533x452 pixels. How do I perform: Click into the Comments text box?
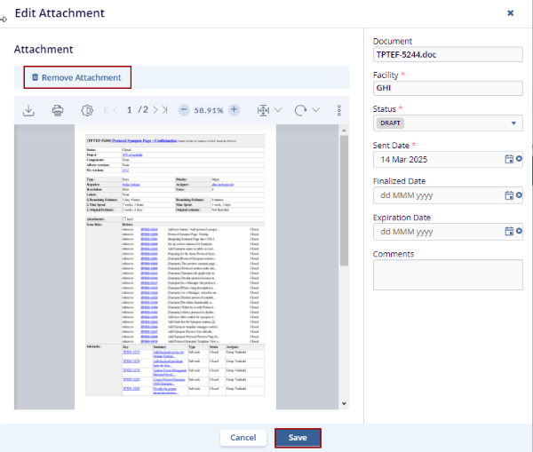pos(448,274)
